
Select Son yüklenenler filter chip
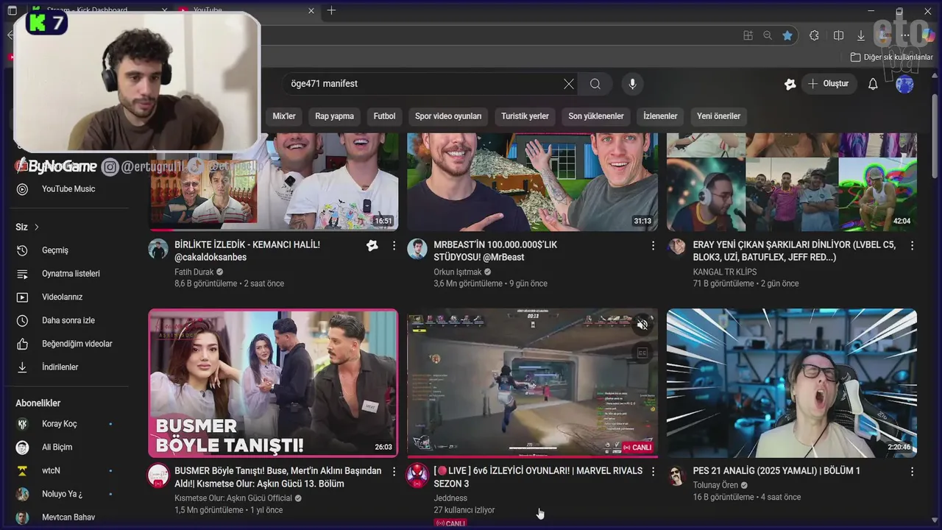point(596,116)
